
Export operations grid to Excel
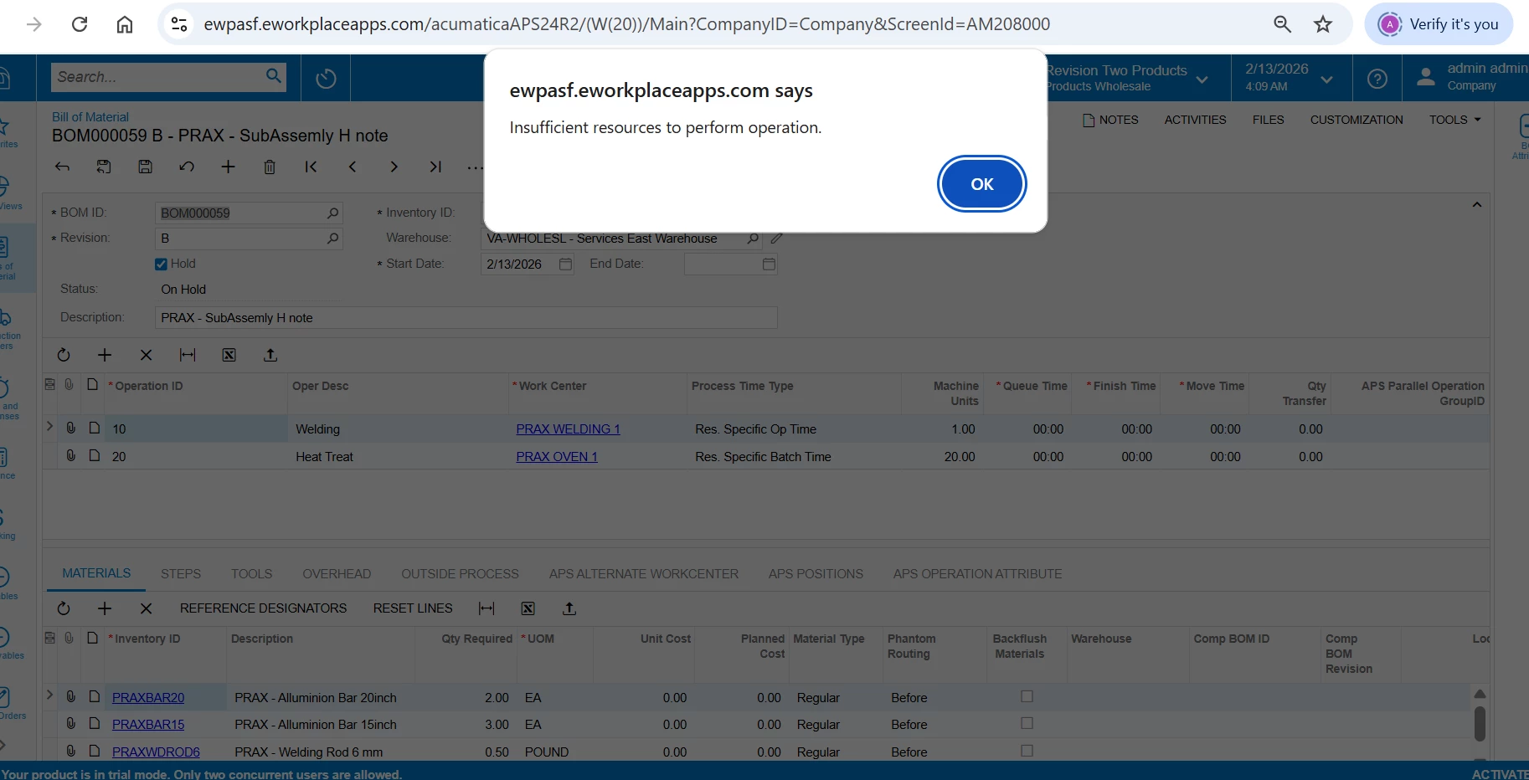click(229, 355)
